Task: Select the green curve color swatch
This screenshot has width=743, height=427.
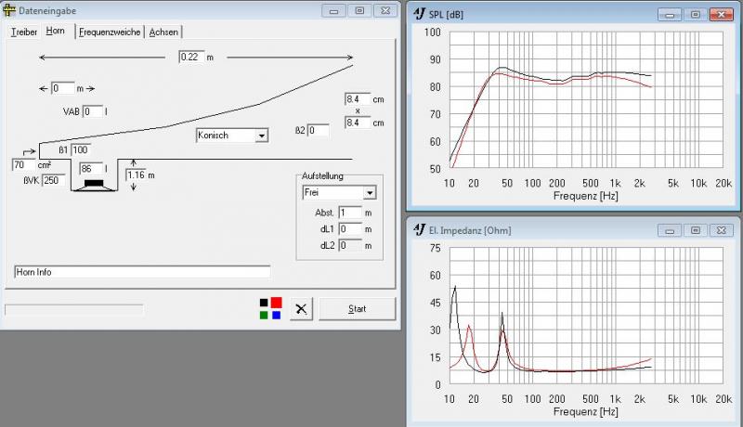Action: [264, 315]
